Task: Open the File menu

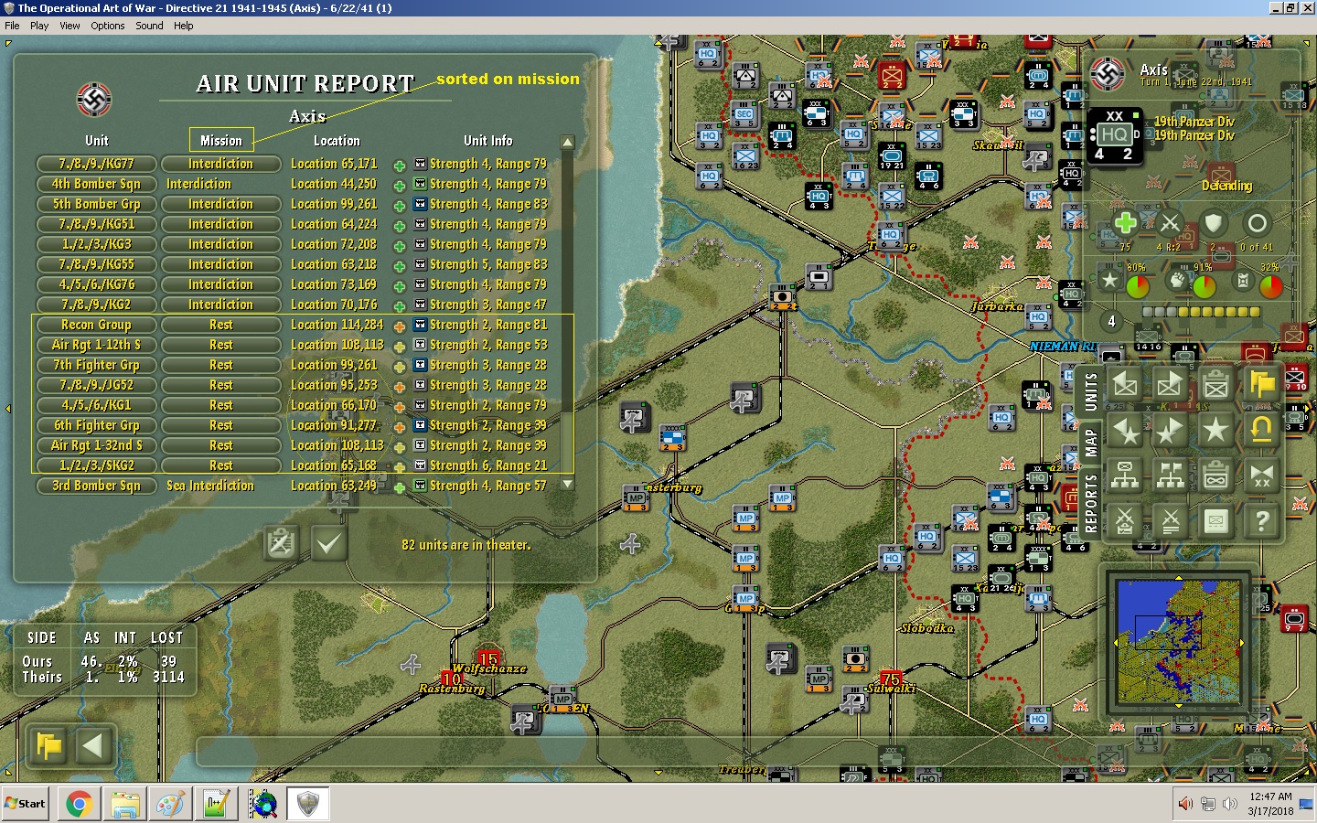Action: click(x=12, y=26)
